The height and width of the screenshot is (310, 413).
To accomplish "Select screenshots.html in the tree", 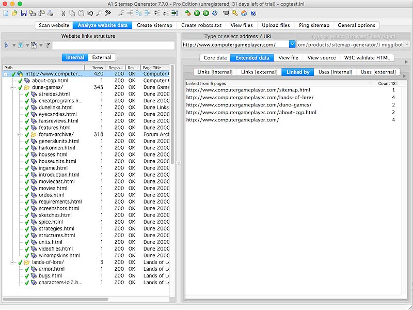I will tap(59, 209).
